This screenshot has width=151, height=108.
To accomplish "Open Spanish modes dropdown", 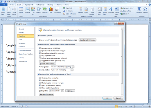I will (x=72, y=70).
